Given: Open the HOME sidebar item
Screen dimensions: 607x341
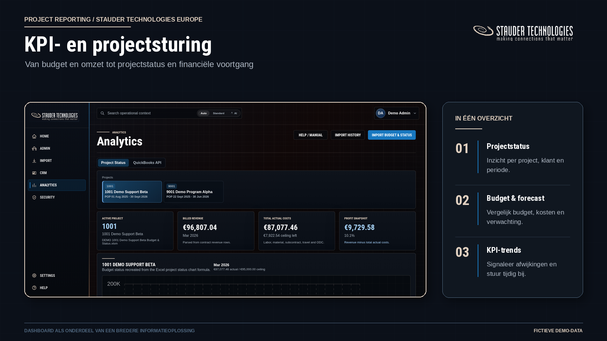Looking at the screenshot, I should 57,136.
